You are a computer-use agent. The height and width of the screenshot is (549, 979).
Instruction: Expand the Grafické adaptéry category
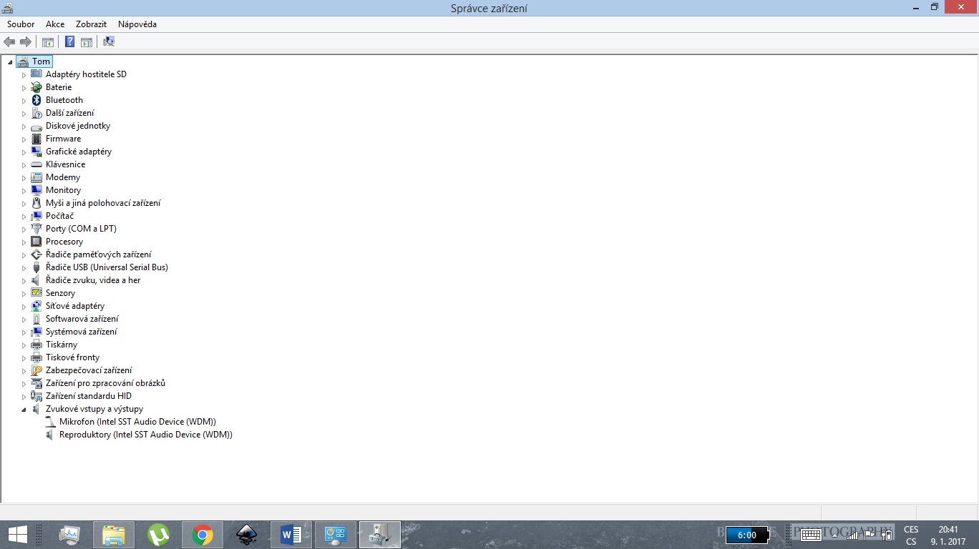coord(24,152)
